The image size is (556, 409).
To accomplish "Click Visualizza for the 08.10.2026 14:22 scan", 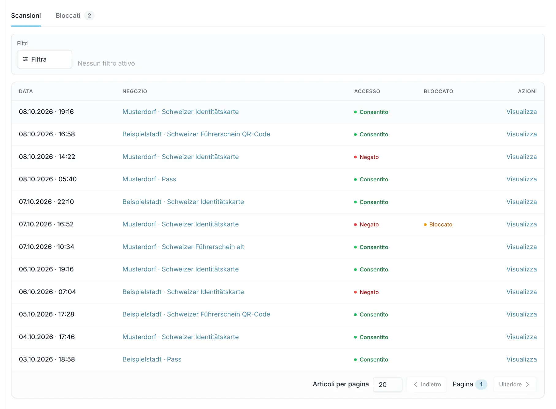I will pyautogui.click(x=521, y=157).
